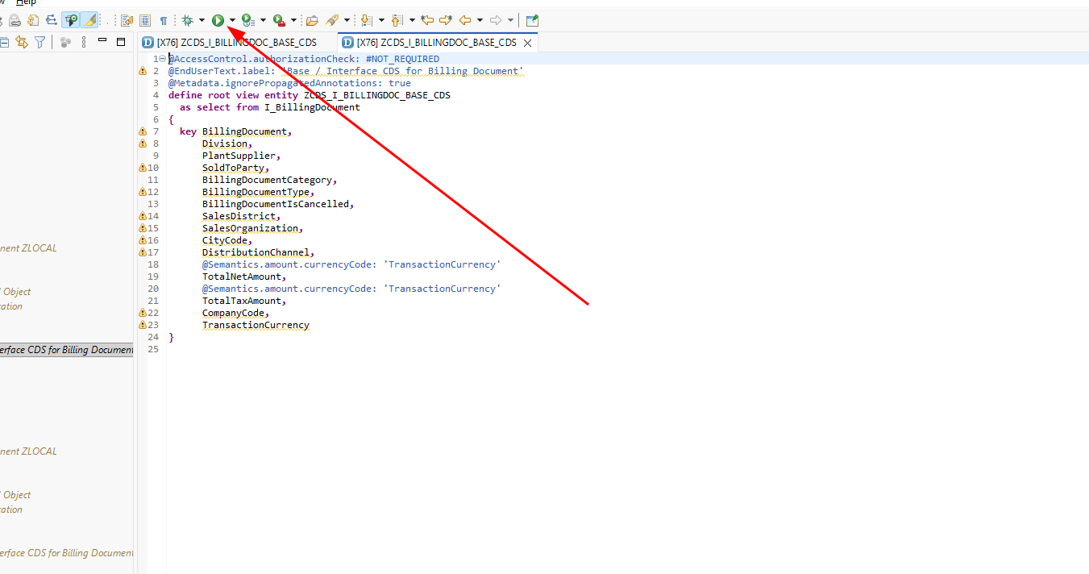This screenshot has width=1089, height=574.
Task: Open the Debug dropdown arrow
Action: click(x=202, y=20)
